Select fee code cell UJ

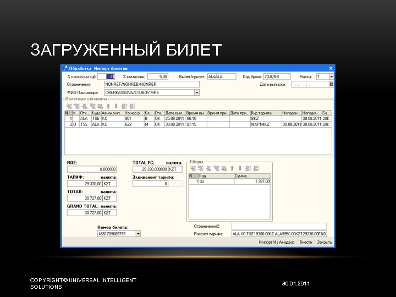click(216, 182)
